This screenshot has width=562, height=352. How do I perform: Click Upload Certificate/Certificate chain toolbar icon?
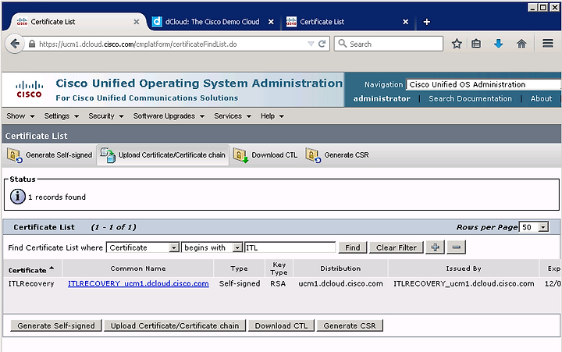107,155
